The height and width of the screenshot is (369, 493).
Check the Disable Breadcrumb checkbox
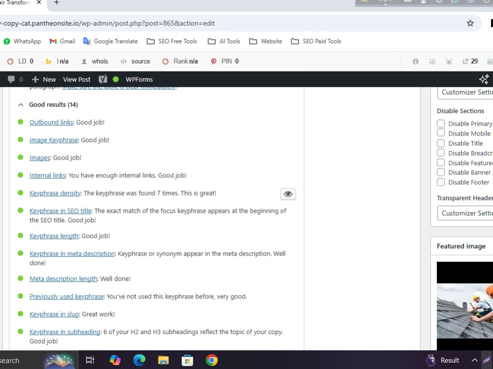441,153
